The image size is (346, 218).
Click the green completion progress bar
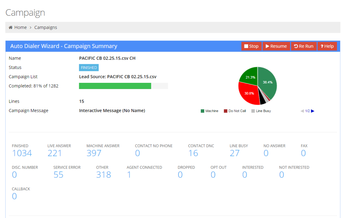point(115,86)
